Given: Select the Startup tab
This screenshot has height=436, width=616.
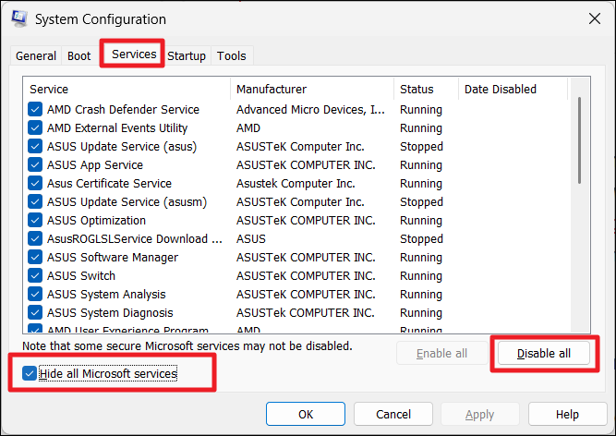Looking at the screenshot, I should coord(187,55).
